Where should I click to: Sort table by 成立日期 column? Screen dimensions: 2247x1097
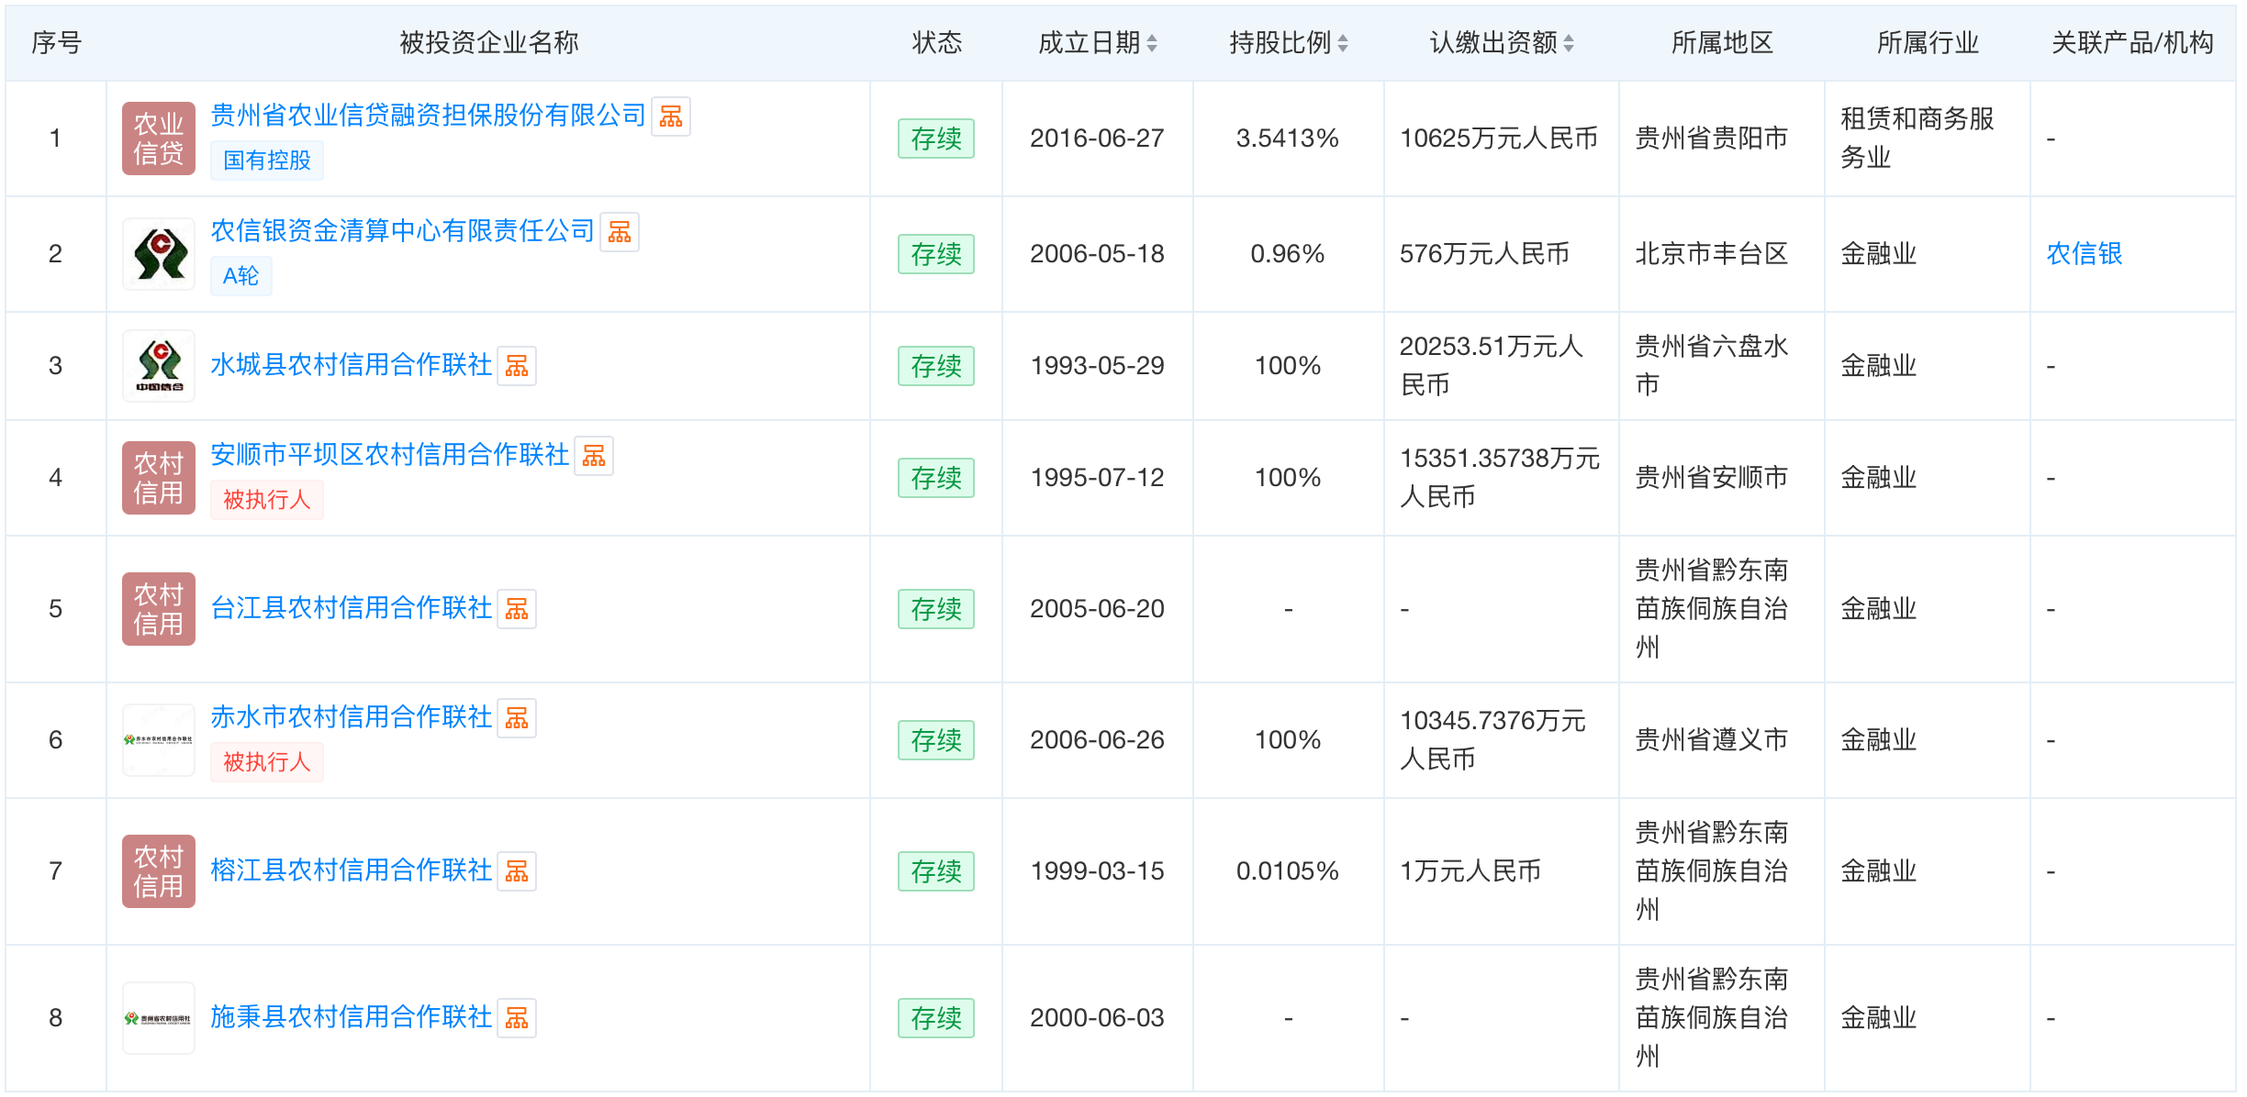1152,43
